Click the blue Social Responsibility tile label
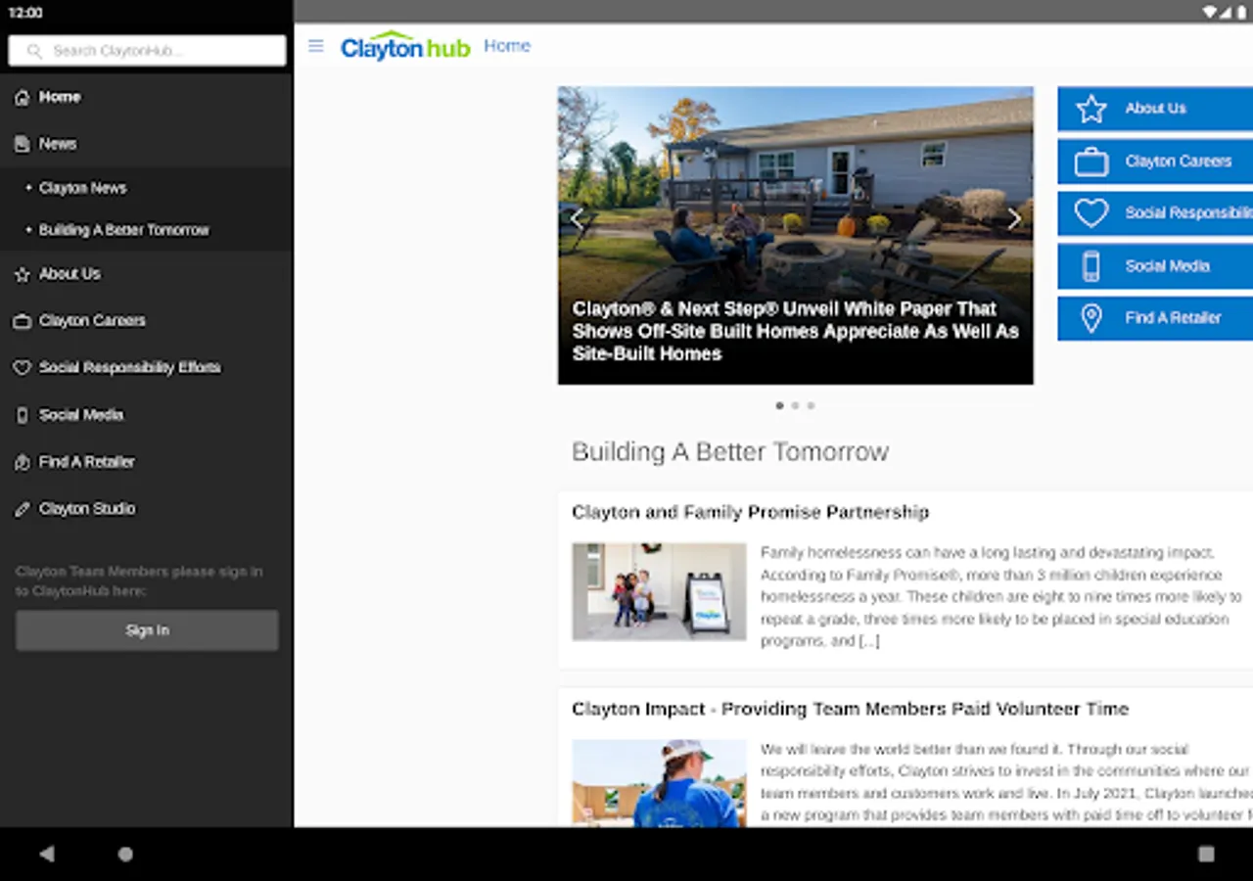Screen dimensions: 1253x881 tap(1188, 213)
